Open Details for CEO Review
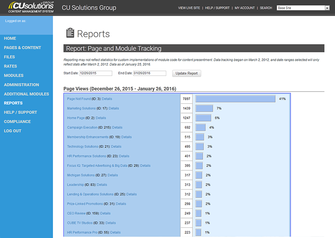 (105, 213)
